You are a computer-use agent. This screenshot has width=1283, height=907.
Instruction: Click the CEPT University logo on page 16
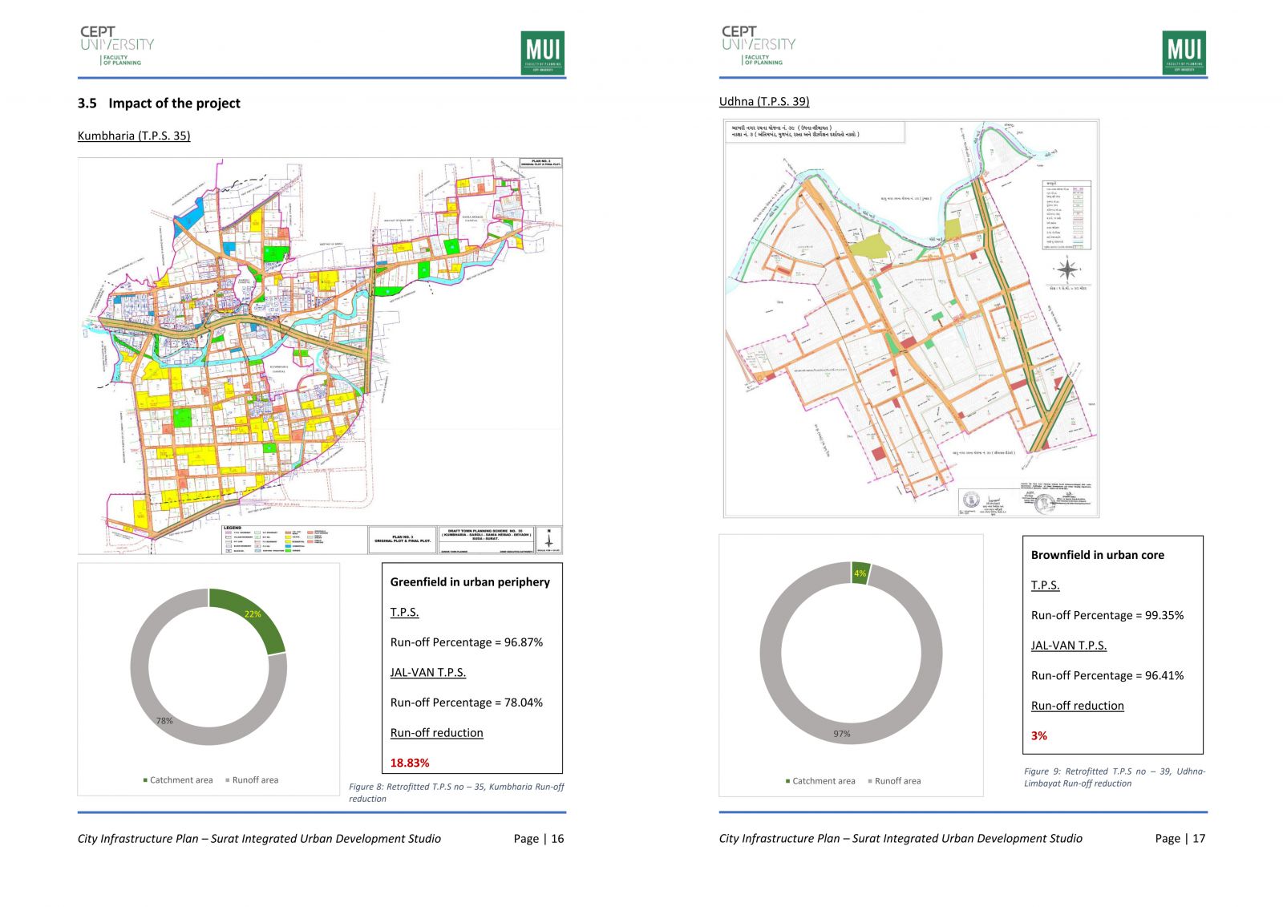(x=117, y=46)
